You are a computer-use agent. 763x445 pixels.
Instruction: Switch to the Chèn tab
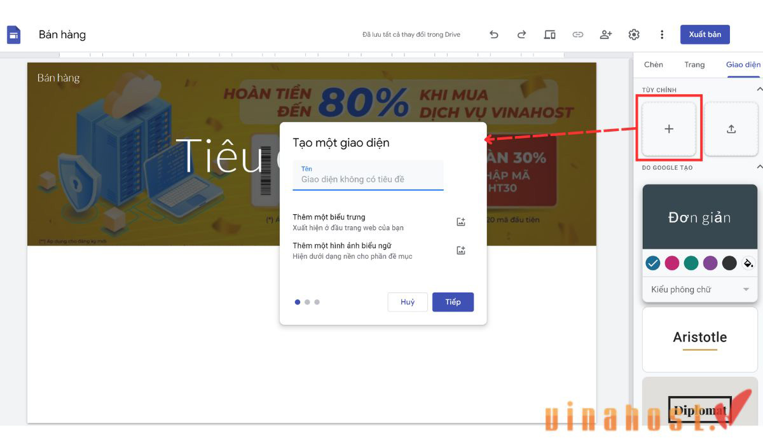654,65
